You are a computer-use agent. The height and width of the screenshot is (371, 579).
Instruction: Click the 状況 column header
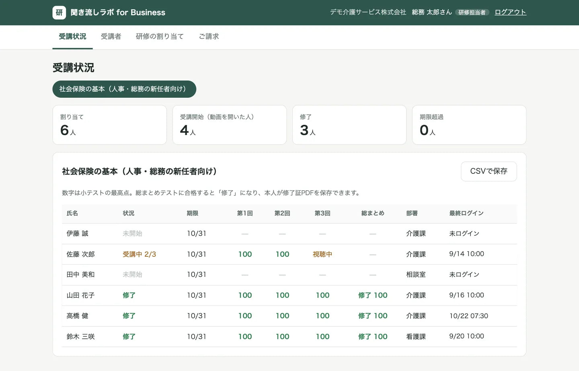coord(129,213)
